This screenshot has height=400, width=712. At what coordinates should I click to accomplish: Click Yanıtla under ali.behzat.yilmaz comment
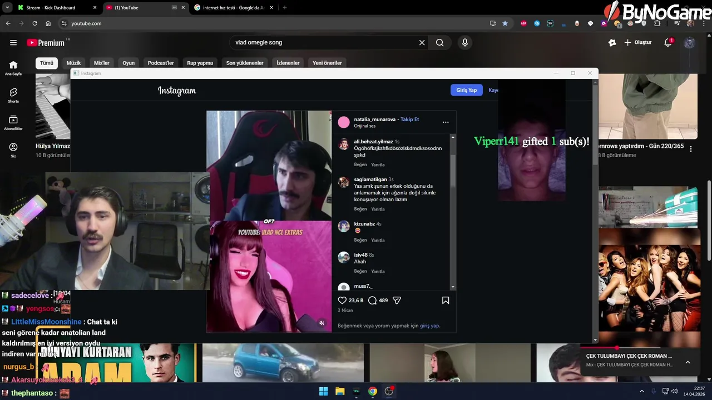coord(378,165)
